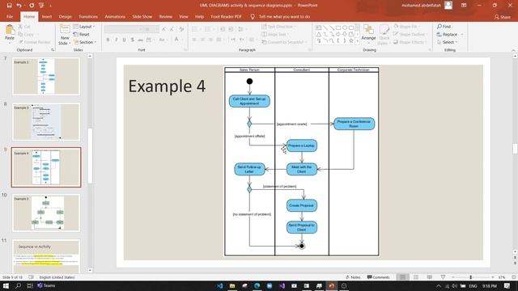518x291 pixels.
Task: Click Tell me what you want to do
Action: tap(284, 16)
